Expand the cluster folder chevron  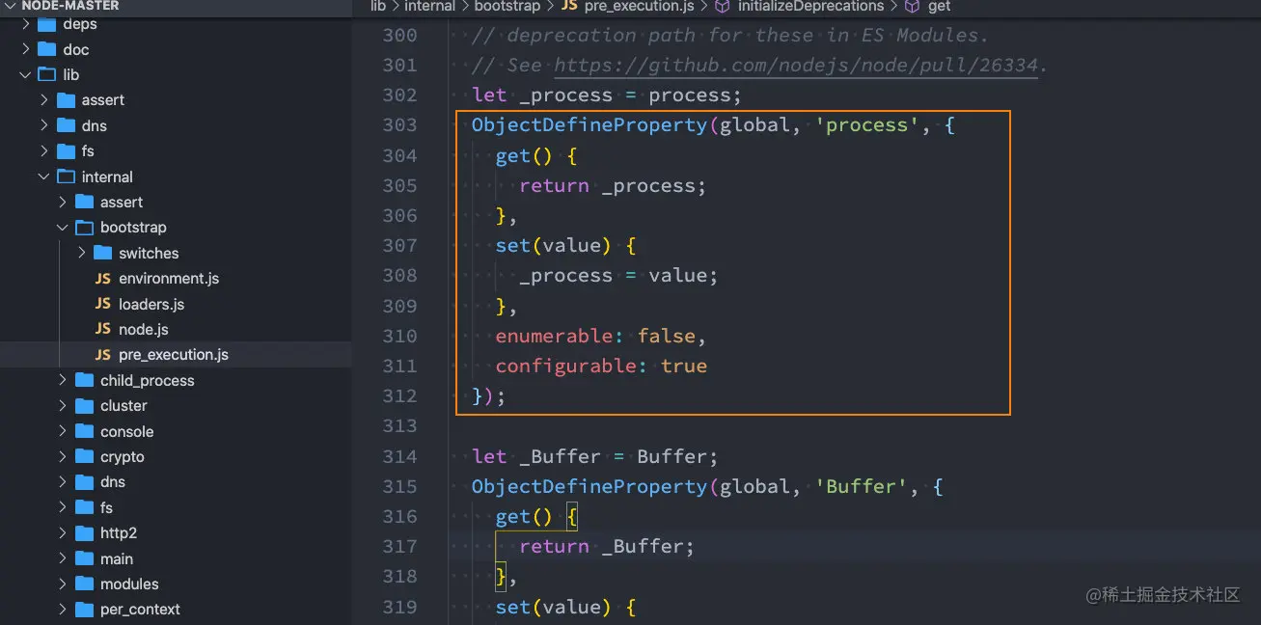coord(63,406)
